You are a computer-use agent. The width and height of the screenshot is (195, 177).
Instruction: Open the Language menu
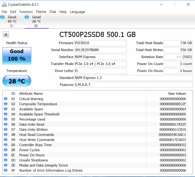click(x=78, y=12)
